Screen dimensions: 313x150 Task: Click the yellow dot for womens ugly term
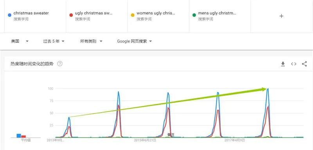coord(132,15)
